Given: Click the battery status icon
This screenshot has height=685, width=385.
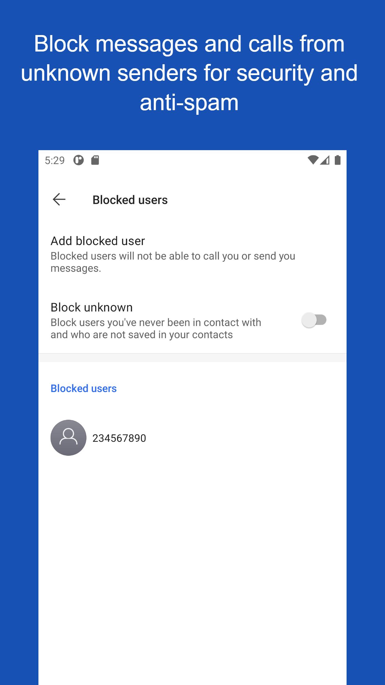Looking at the screenshot, I should point(338,160).
